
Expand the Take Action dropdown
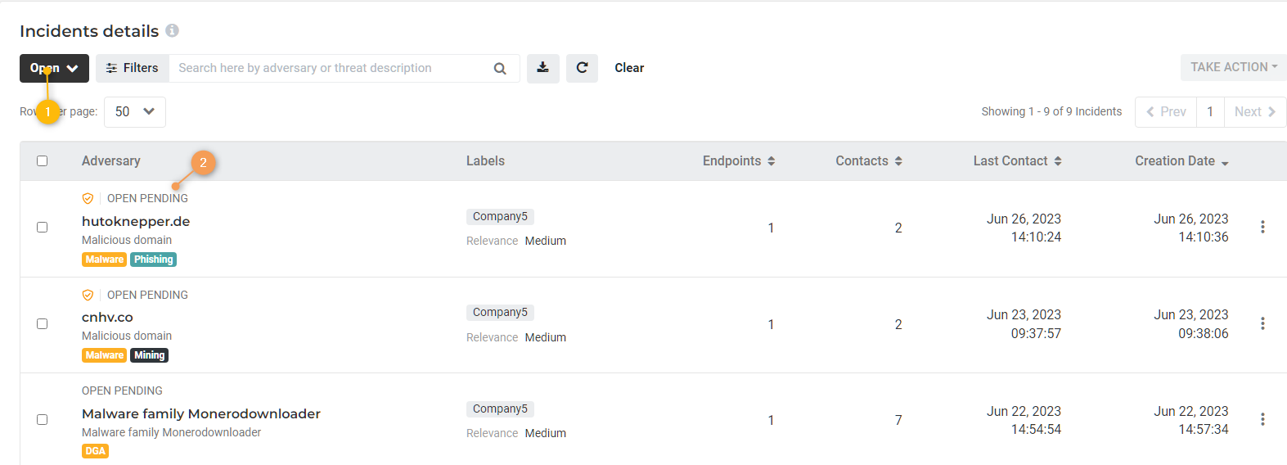1233,67
